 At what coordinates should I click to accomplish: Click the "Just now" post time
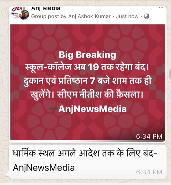click(127, 16)
